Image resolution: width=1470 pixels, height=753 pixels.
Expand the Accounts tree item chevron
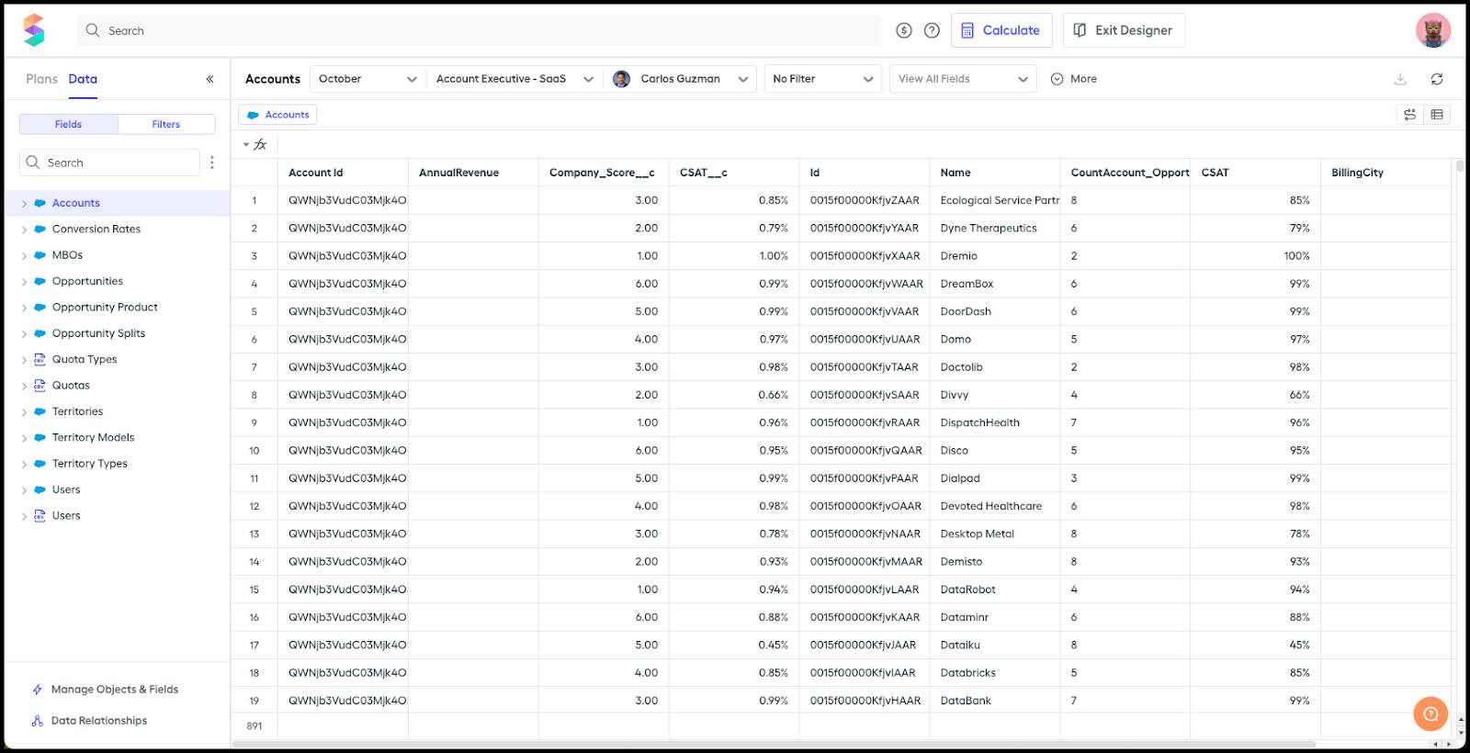pyautogui.click(x=24, y=204)
